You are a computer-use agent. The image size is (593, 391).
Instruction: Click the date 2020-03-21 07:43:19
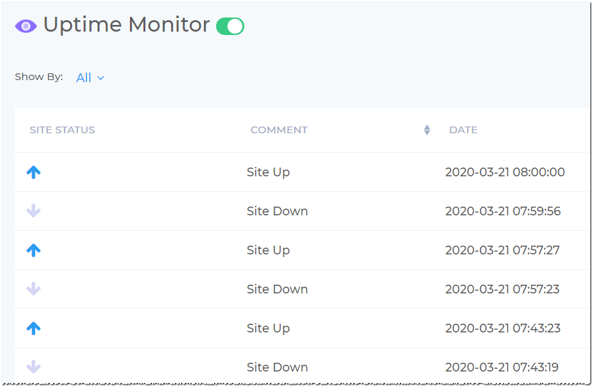tap(502, 367)
